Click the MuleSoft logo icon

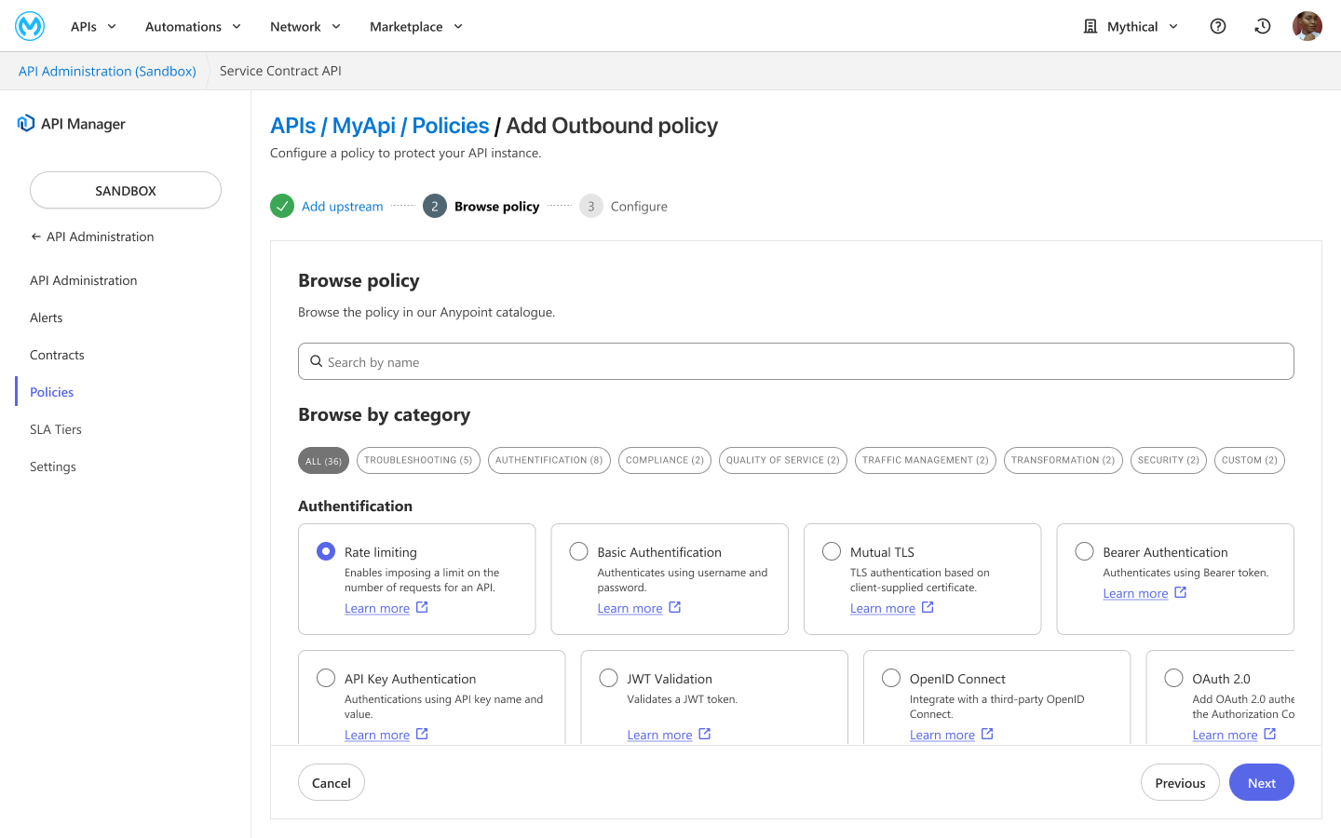tap(30, 26)
